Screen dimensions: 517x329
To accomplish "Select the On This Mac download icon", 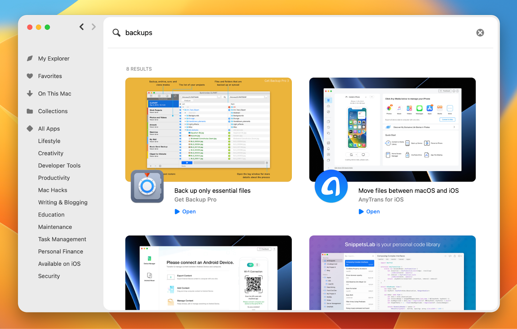I will [30, 93].
